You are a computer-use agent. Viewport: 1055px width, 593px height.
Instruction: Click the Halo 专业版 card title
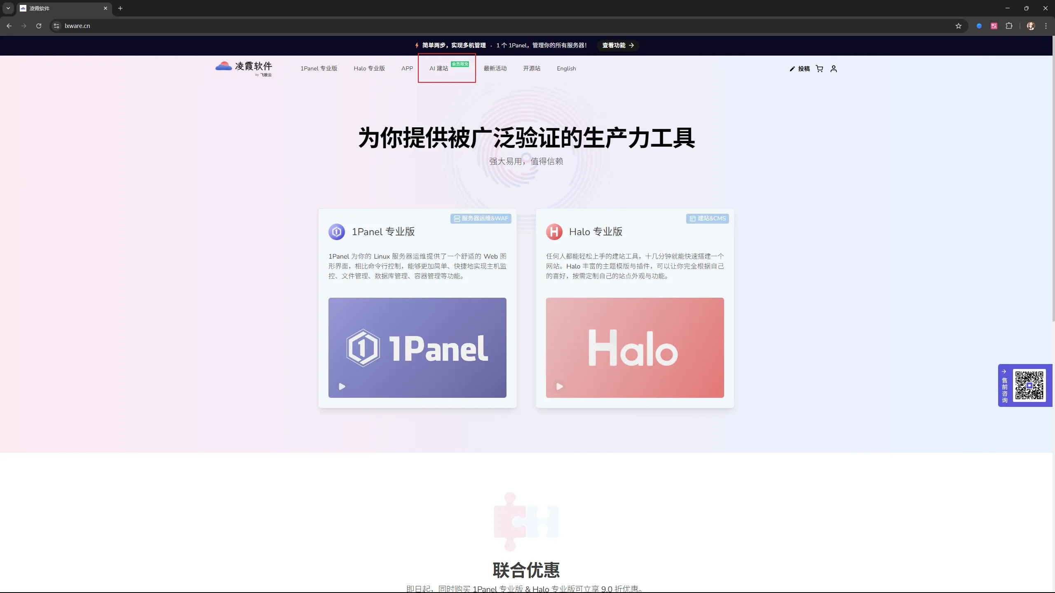click(596, 232)
